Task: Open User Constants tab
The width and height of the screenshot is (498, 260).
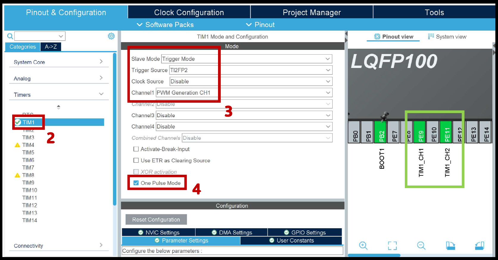Action: 291,240
